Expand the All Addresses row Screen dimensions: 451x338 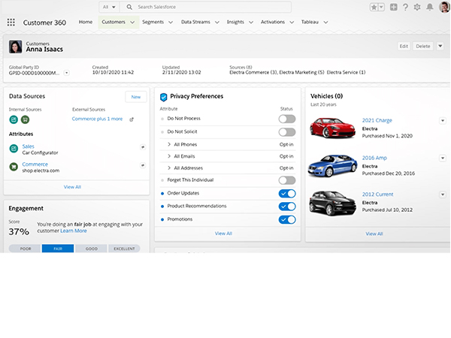click(169, 167)
